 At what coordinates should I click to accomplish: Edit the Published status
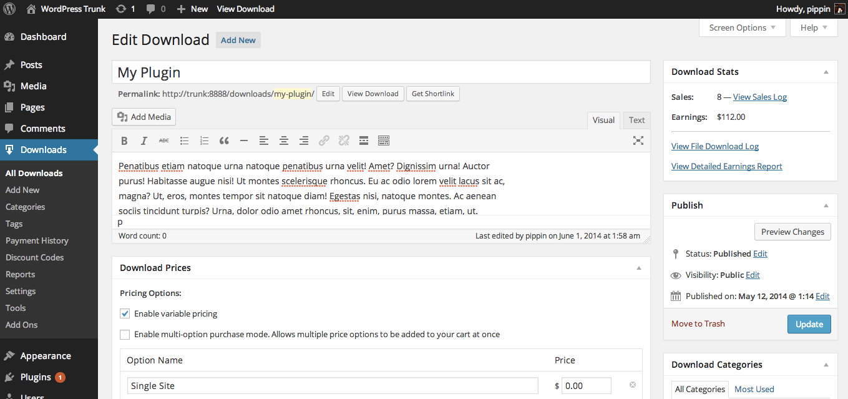click(x=760, y=254)
